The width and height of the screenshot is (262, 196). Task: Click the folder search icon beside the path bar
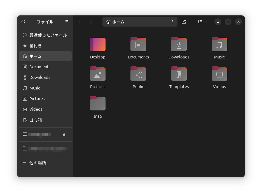pyautogui.click(x=184, y=22)
